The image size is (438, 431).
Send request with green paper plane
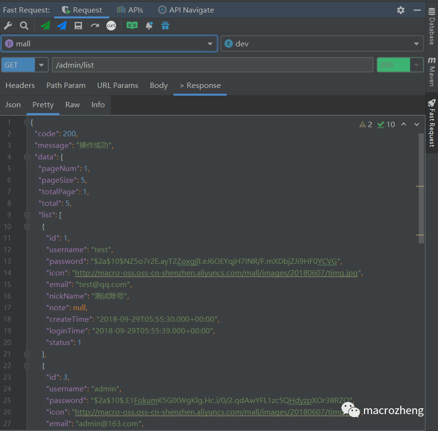[45, 26]
